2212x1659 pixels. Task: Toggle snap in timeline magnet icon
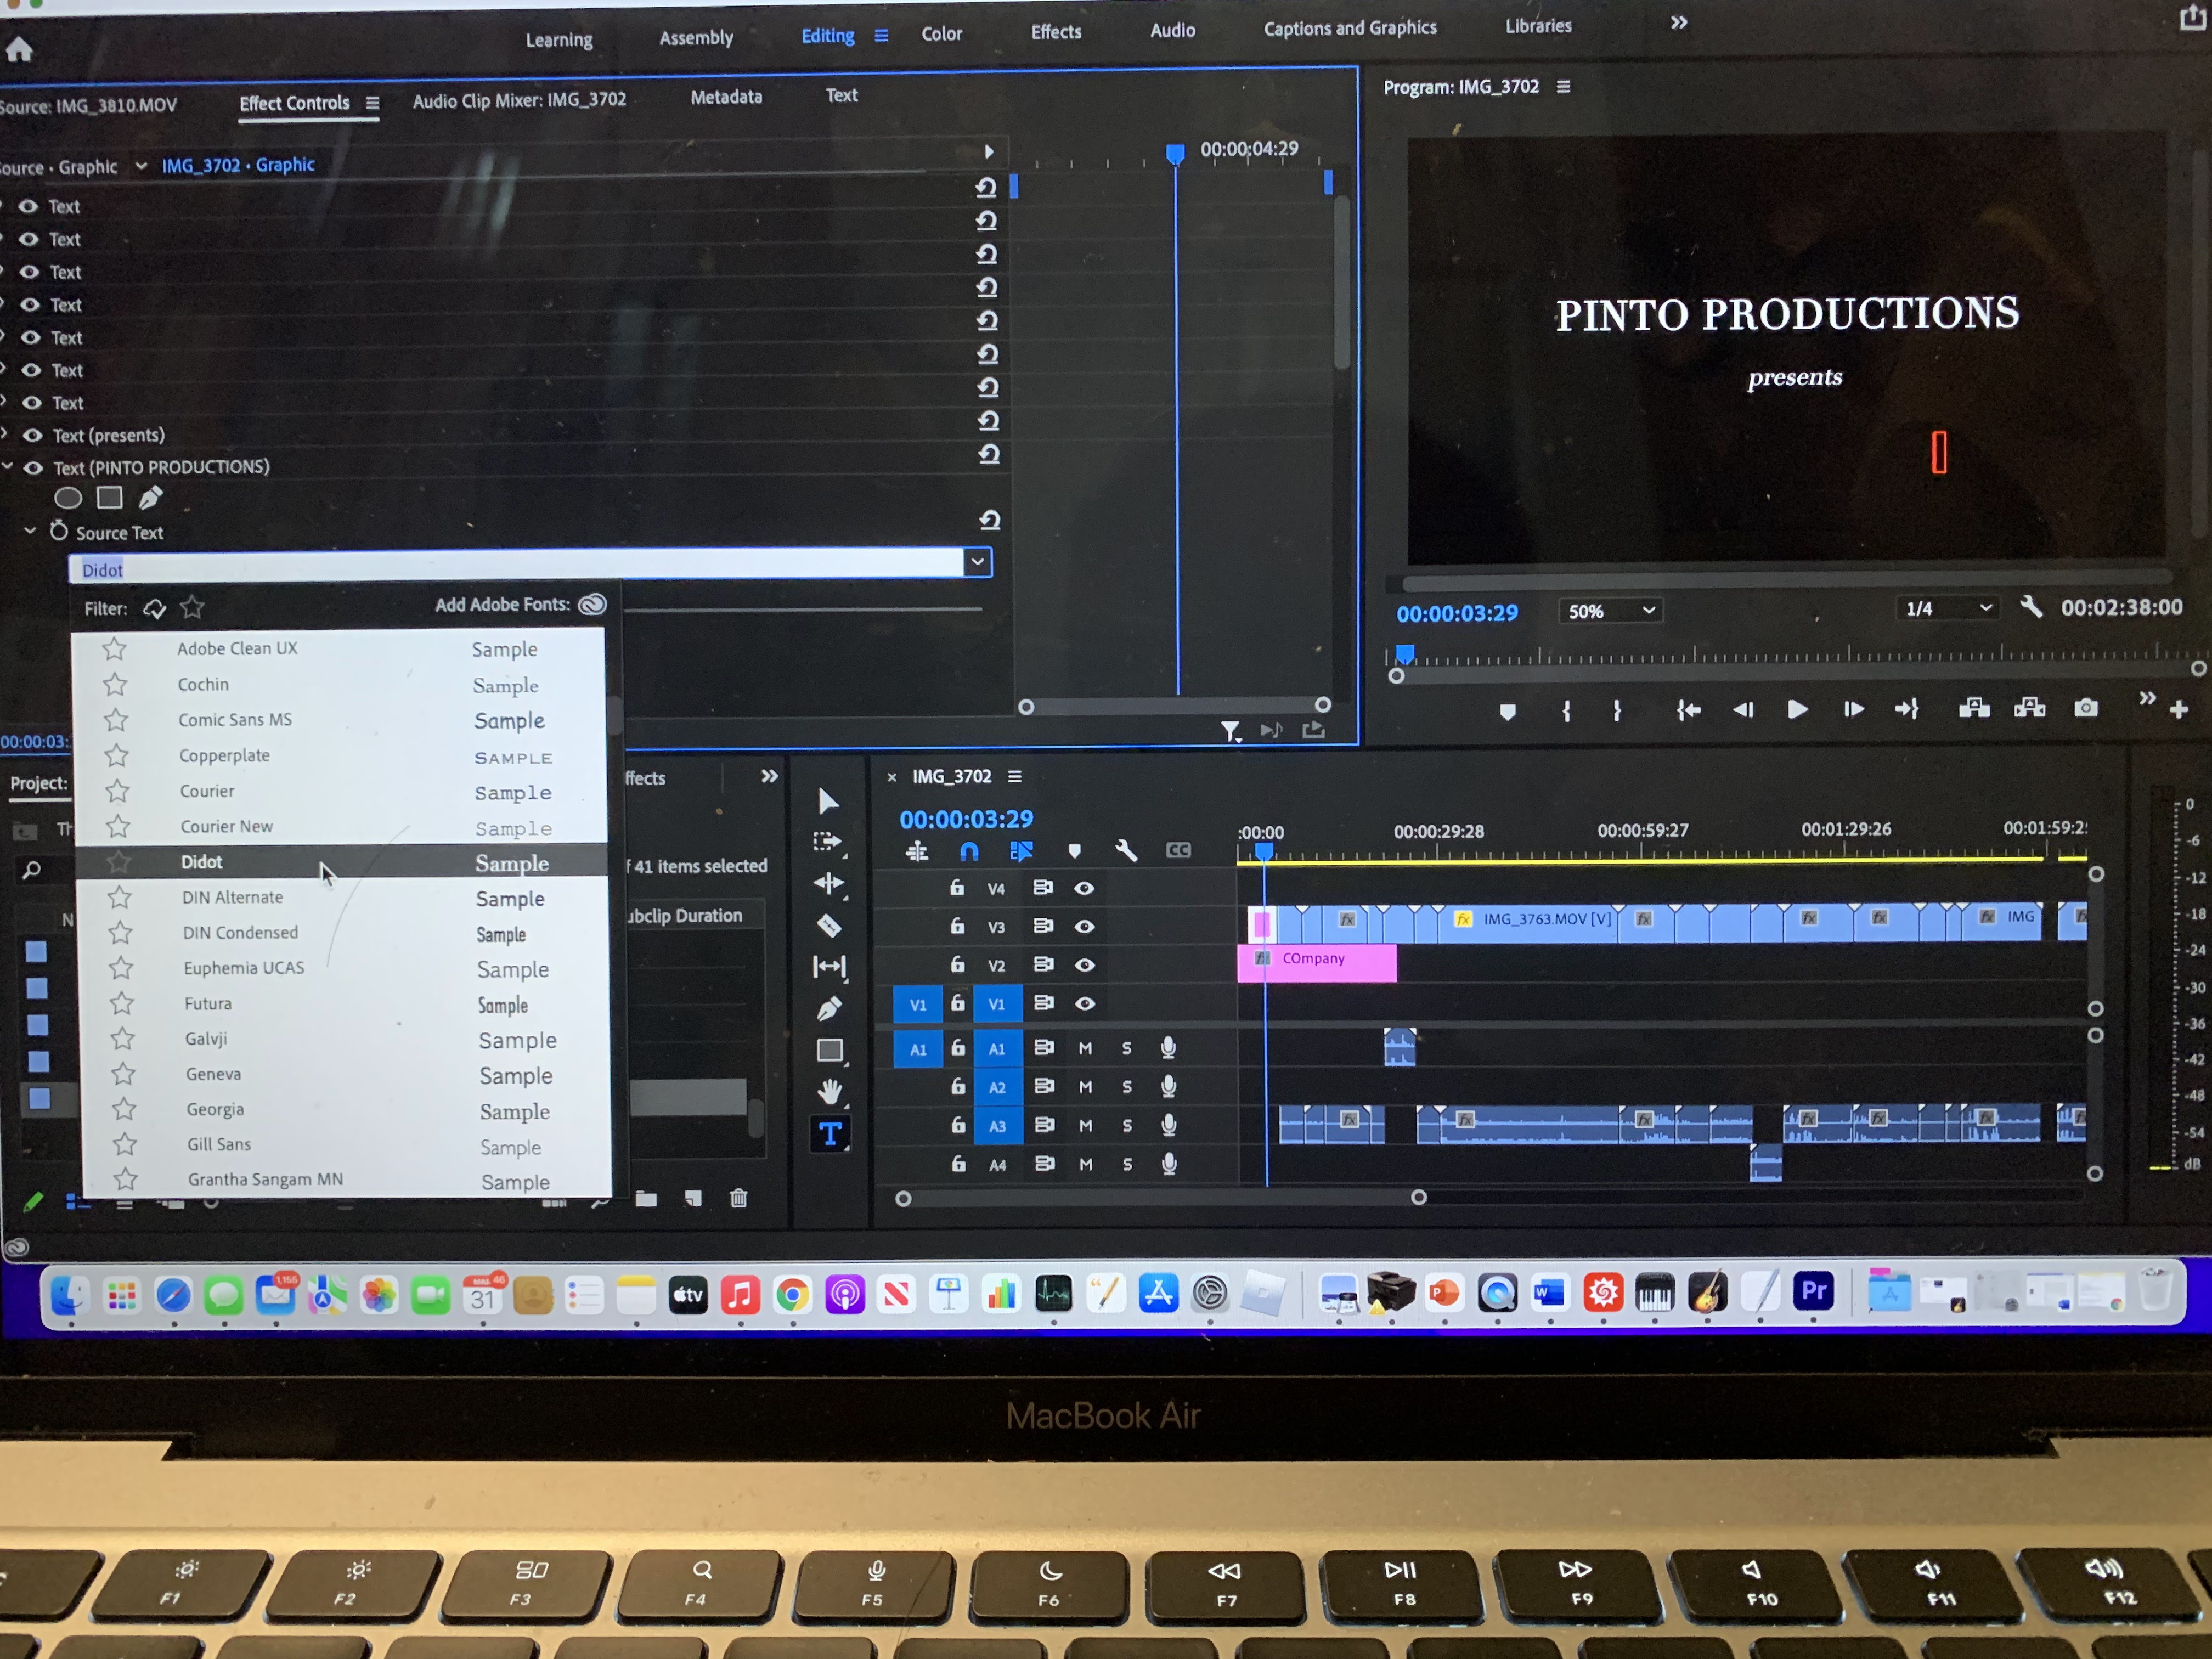coord(968,851)
